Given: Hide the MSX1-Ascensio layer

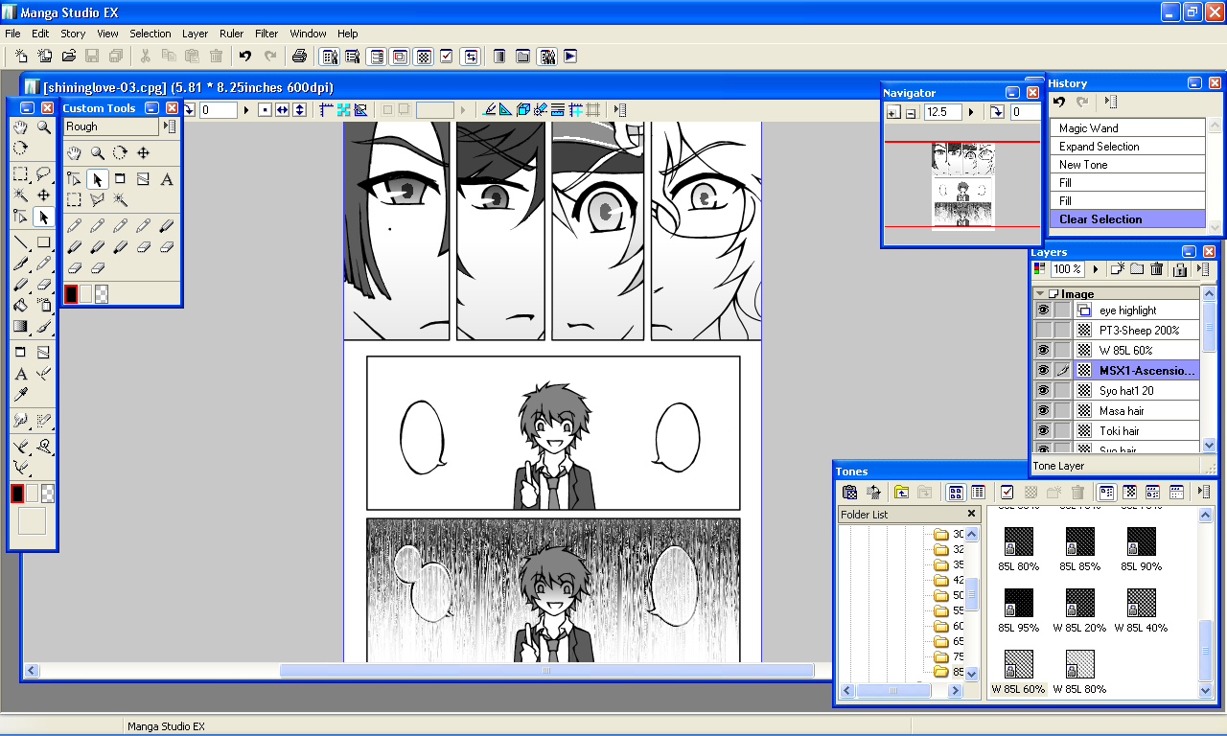Looking at the screenshot, I should [x=1043, y=371].
